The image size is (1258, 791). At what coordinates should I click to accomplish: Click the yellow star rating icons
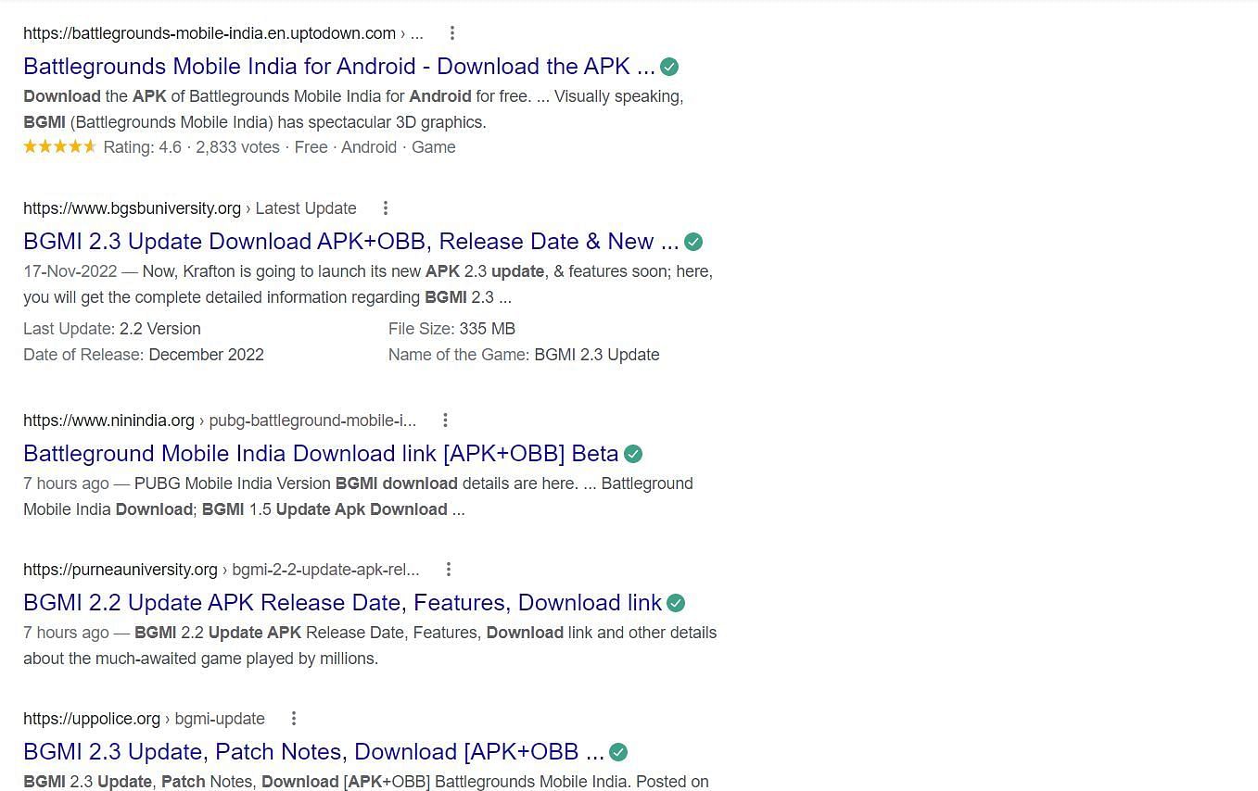pos(60,146)
